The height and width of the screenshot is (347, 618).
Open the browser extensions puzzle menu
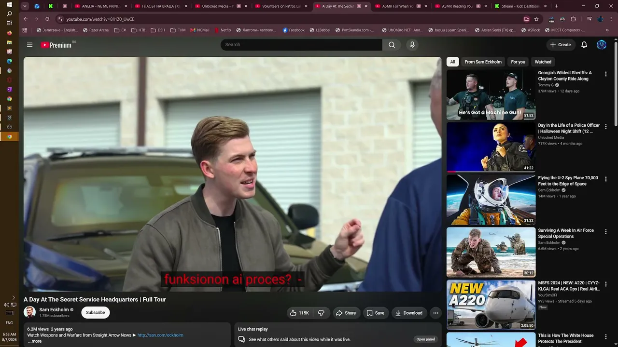pyautogui.click(x=574, y=19)
